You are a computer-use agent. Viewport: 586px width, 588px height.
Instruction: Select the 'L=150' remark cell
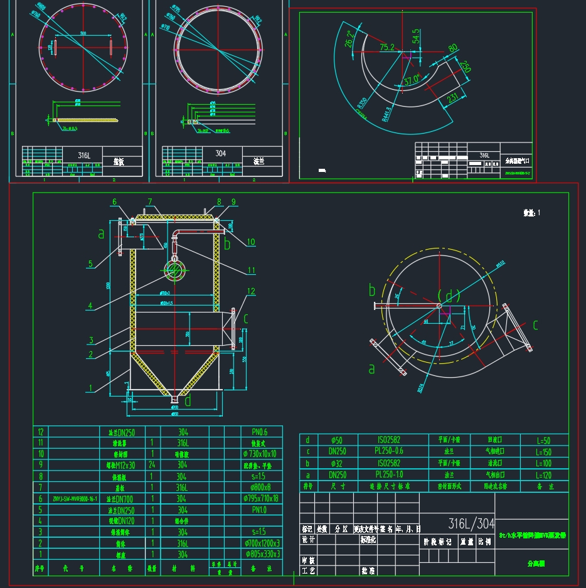tap(543, 452)
